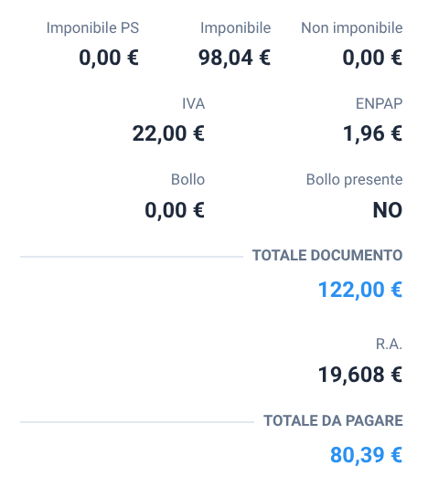Click the IVA label
This screenshot has width=428, height=487.
pos(193,104)
